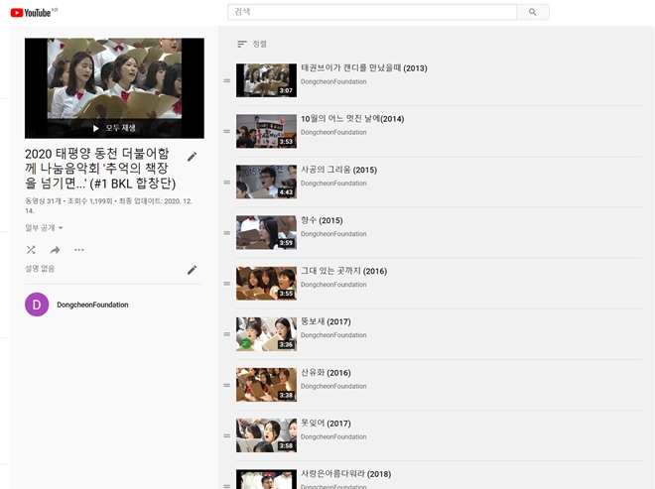Open video 태권브이가 캔디를 만났을때 (2013)
Image resolution: width=655 pixels, height=489 pixels.
363,68
